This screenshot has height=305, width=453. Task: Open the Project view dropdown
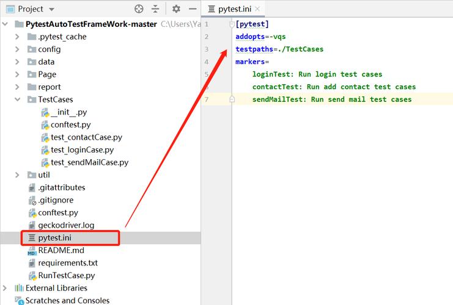pyautogui.click(x=51, y=9)
